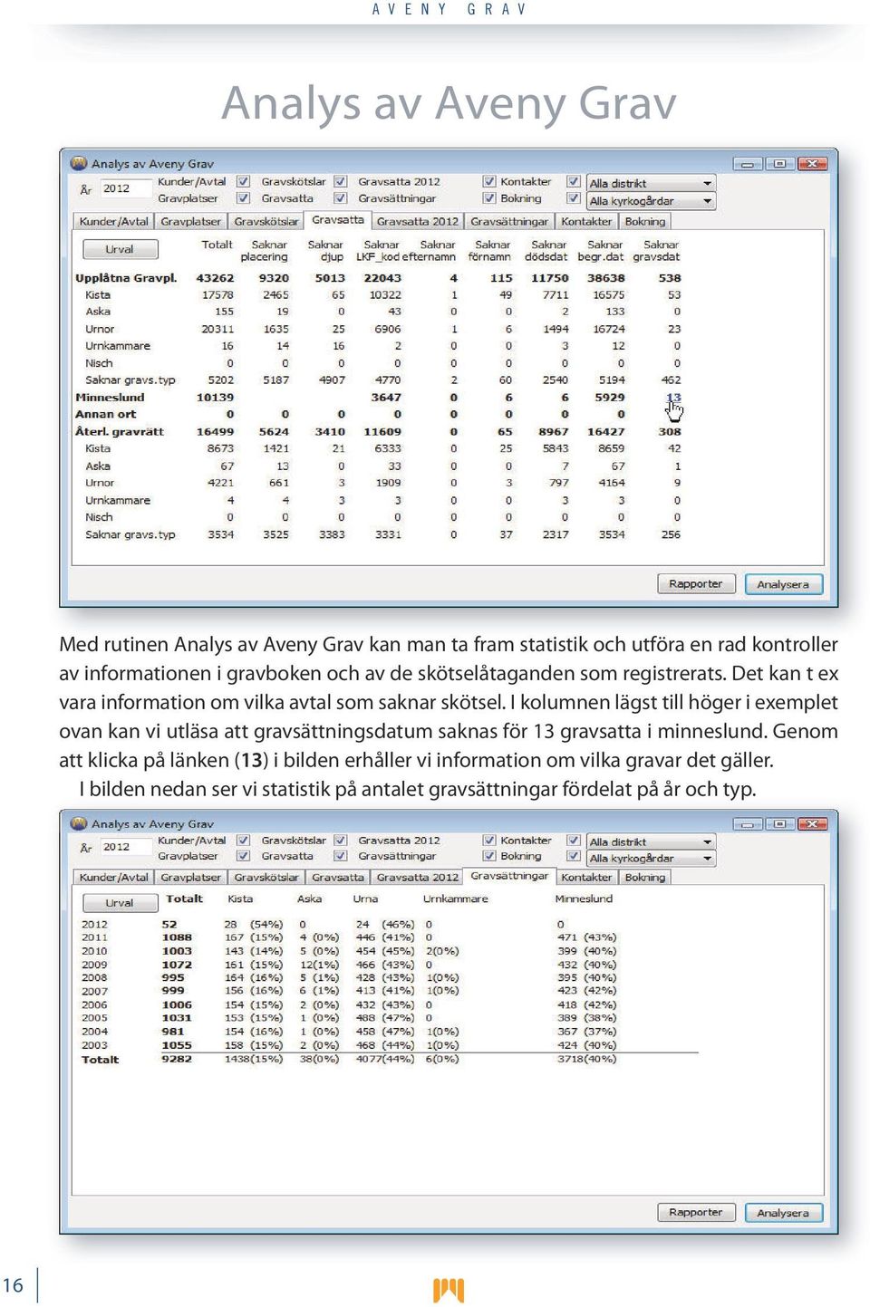Switch to Kontakter tab in lower window
The image size is (870, 1307).
tap(586, 878)
